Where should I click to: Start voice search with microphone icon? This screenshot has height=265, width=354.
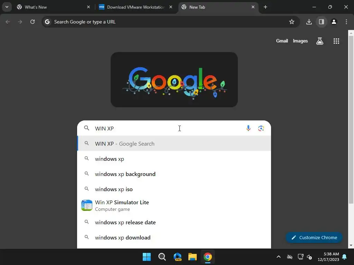tap(248, 128)
